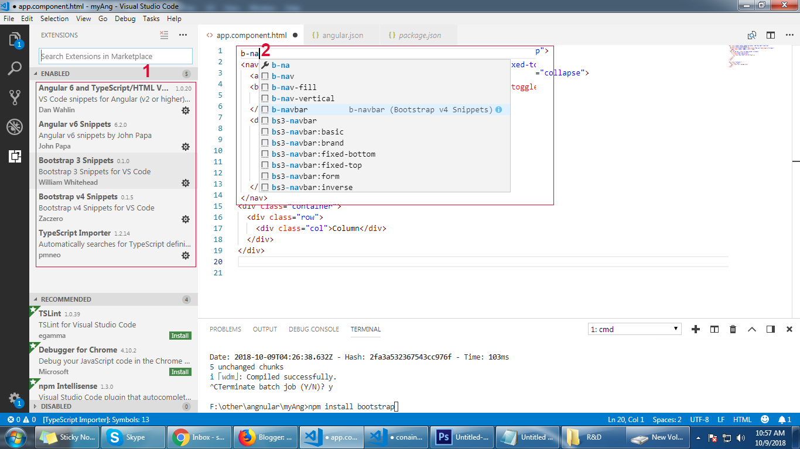
Task: Maximize the panel with the chevron icon
Action: tap(752, 329)
